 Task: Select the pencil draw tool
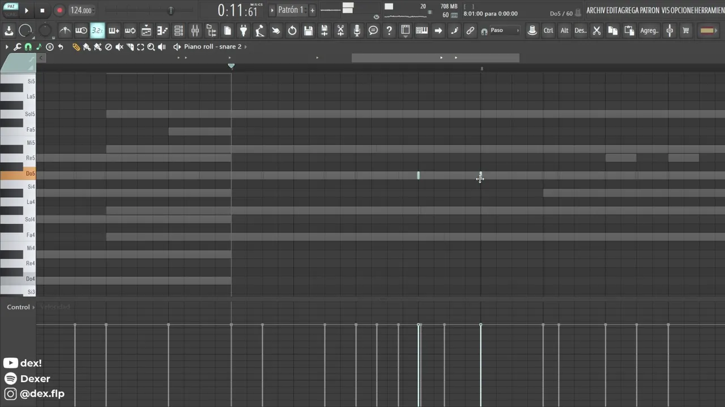(76, 47)
